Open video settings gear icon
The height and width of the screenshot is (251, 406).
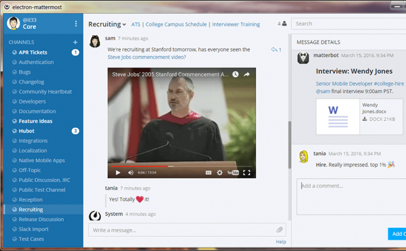point(220,172)
